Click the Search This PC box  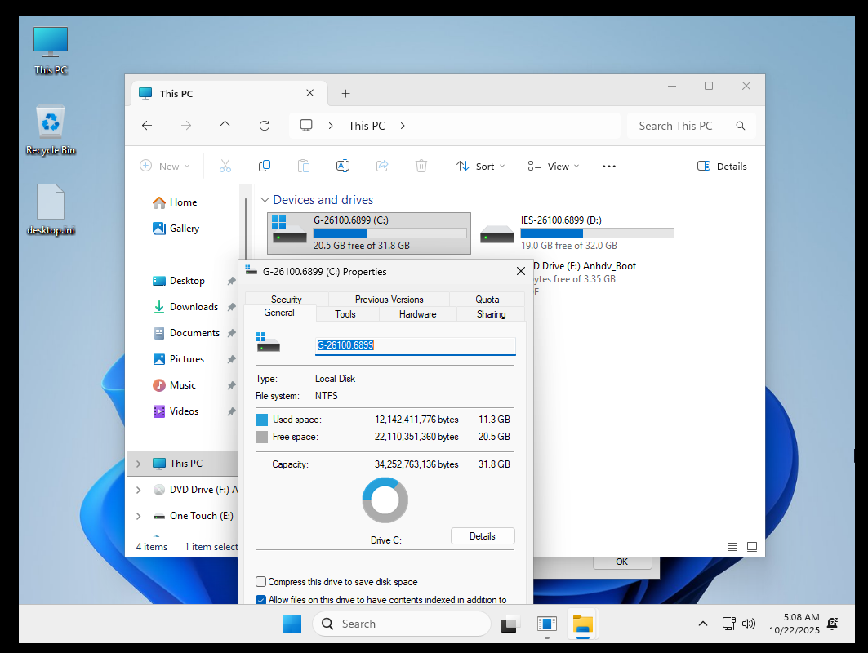coord(692,126)
